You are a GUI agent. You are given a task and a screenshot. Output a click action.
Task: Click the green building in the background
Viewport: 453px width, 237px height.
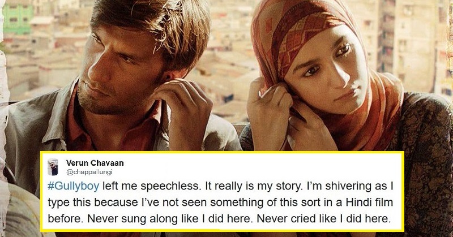click(18, 18)
